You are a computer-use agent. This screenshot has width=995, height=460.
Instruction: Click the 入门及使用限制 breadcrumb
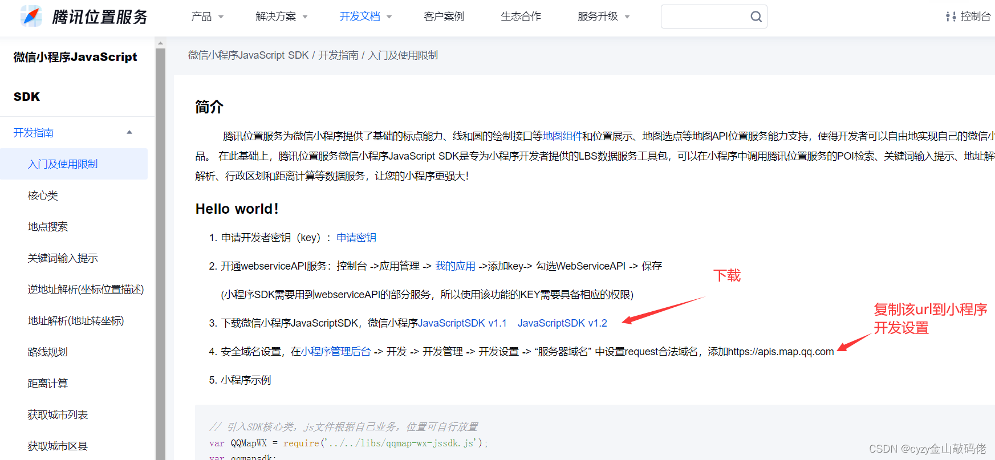(x=403, y=55)
